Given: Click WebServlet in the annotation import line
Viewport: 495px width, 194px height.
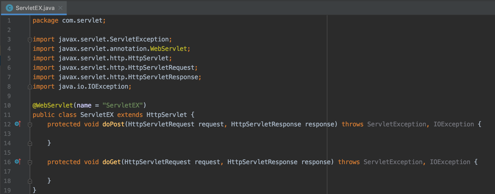Looking at the screenshot, I should click(x=168, y=49).
